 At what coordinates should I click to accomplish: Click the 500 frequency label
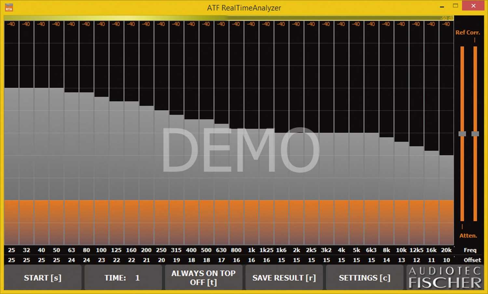pos(206,250)
